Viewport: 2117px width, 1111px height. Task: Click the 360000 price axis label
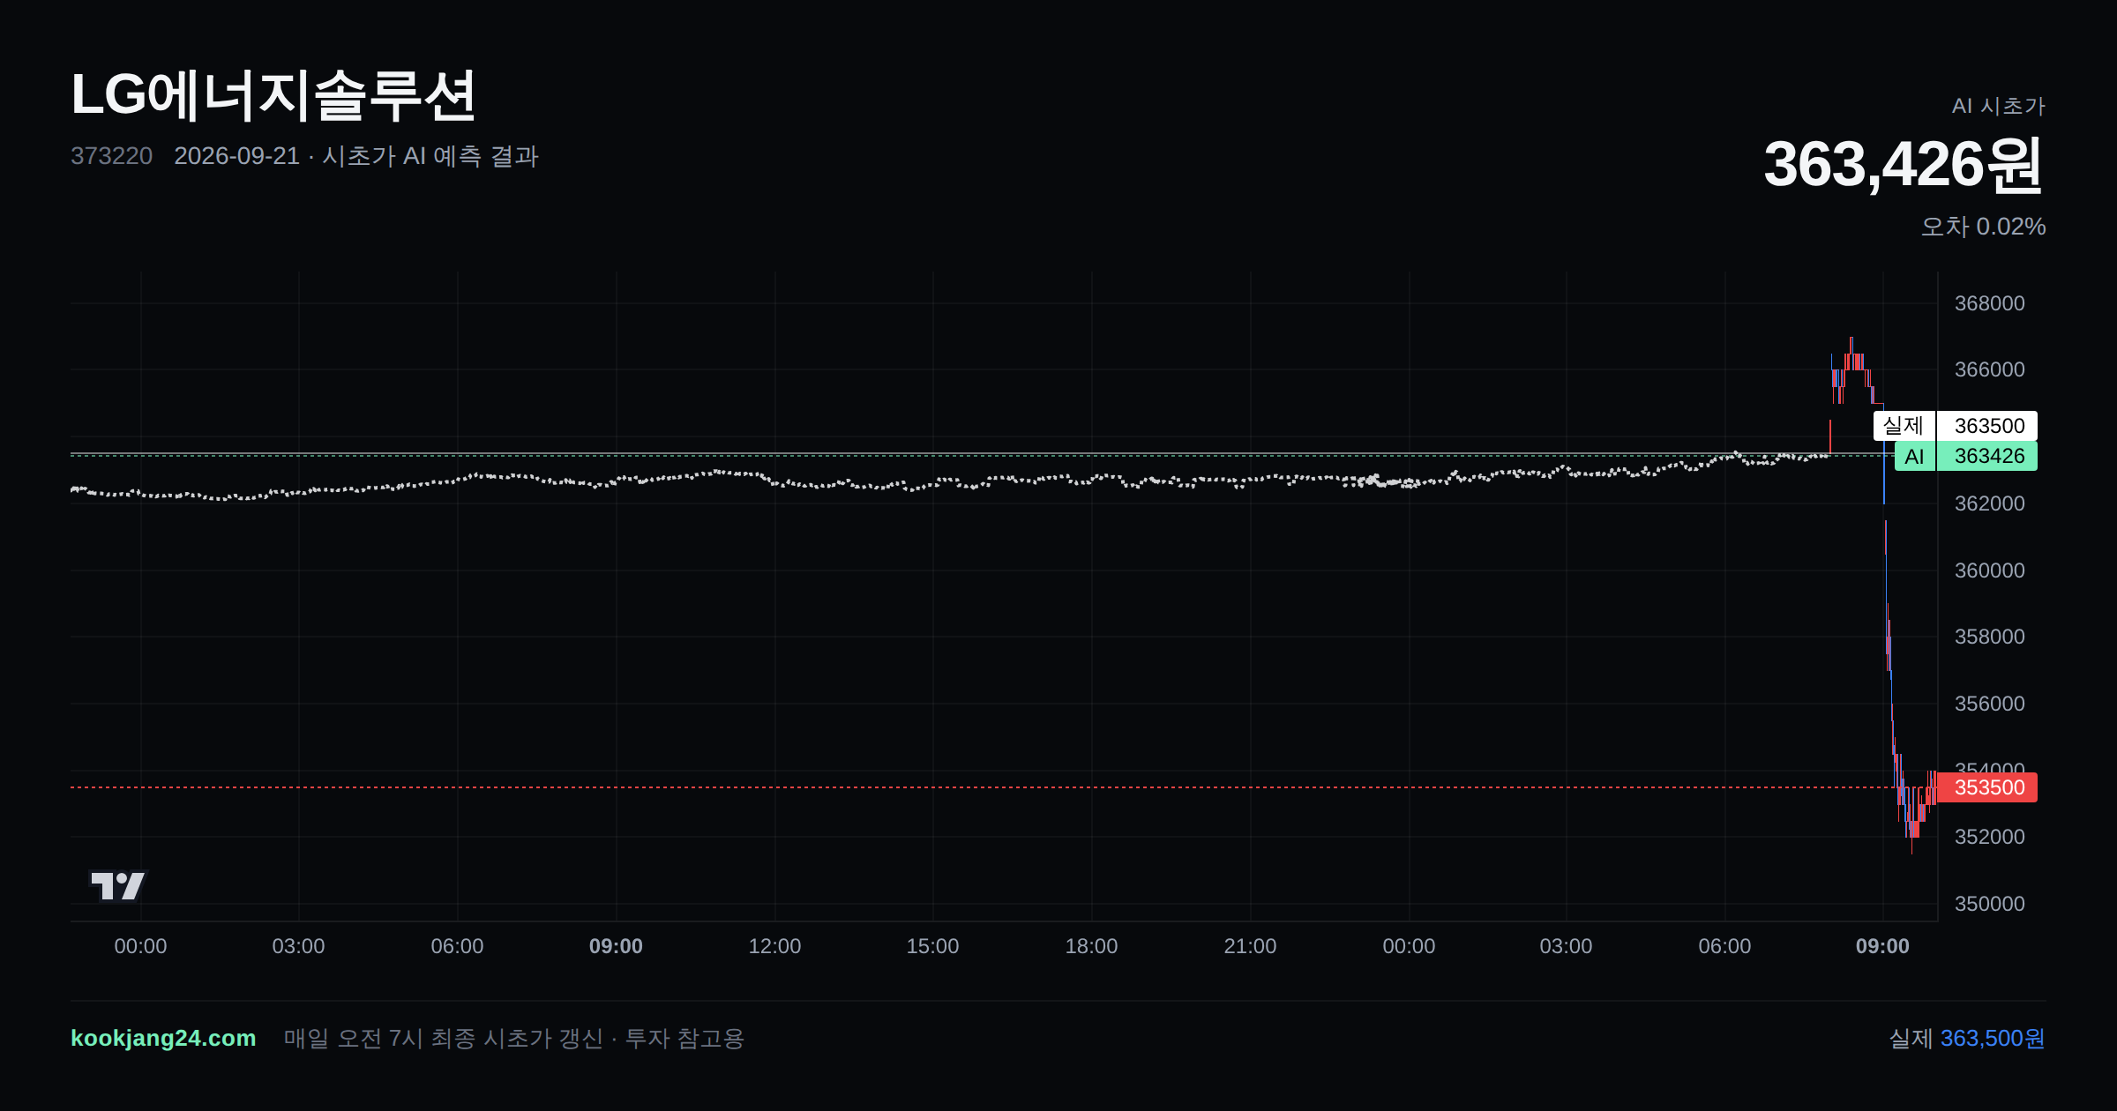click(x=1989, y=570)
